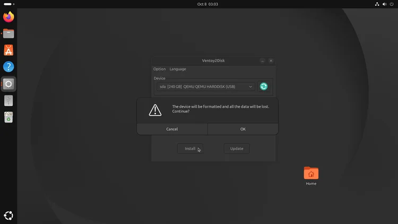Click the Install button in Ventoy2Disk
Image resolution: width=398 pixels, height=224 pixels.
(x=190, y=149)
